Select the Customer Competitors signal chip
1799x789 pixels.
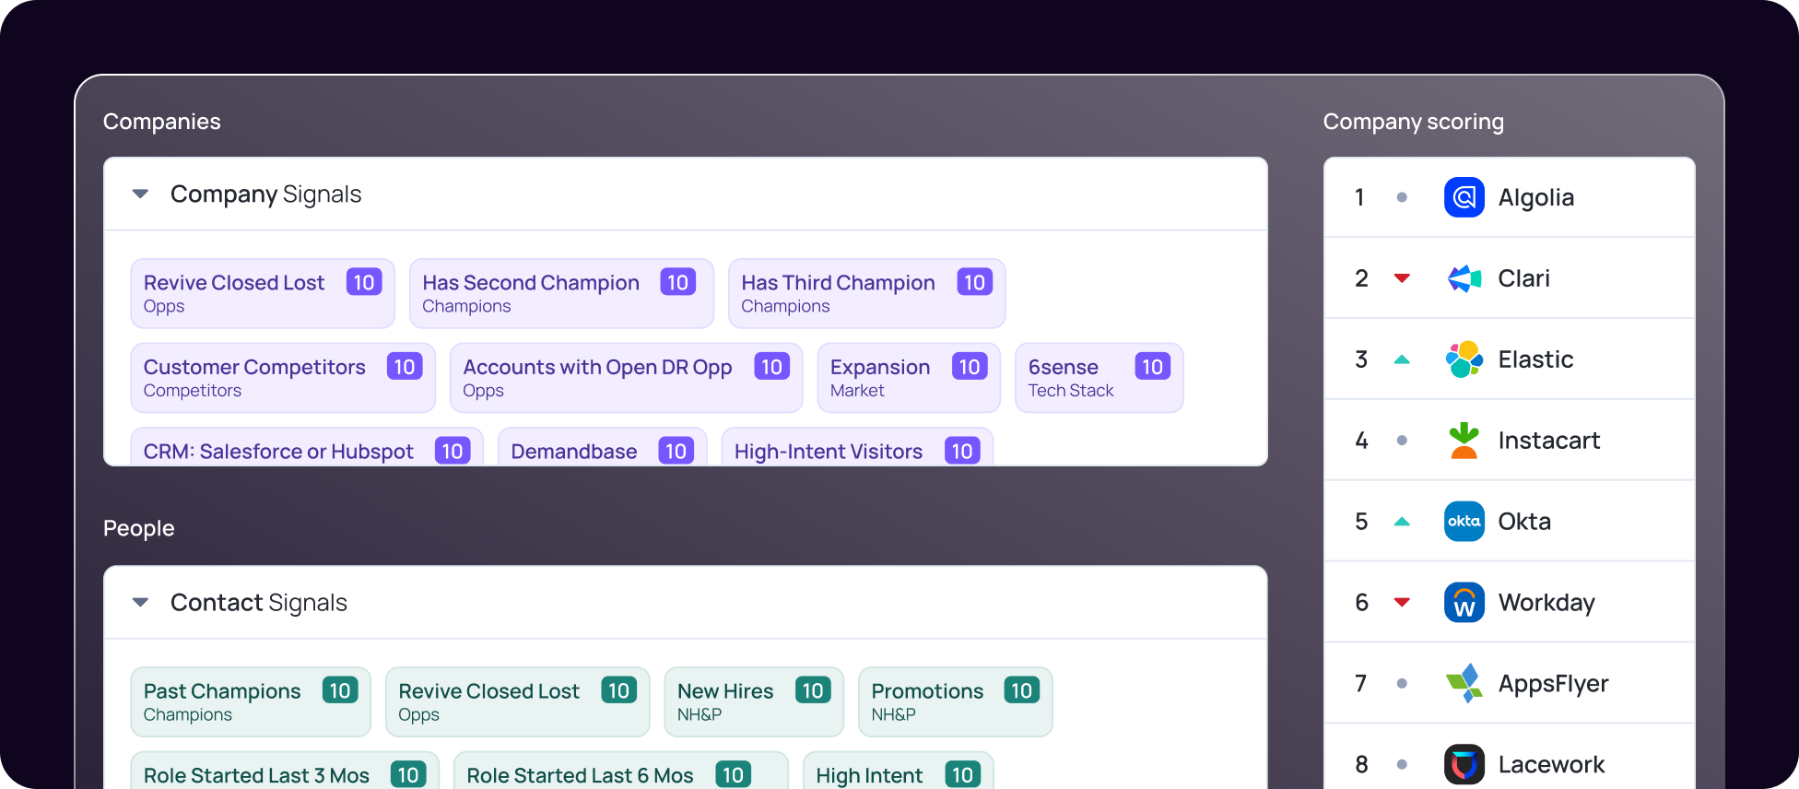283,378
